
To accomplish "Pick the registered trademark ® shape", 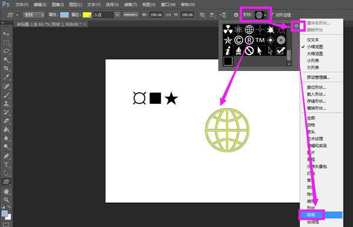I will pyautogui.click(x=249, y=40).
